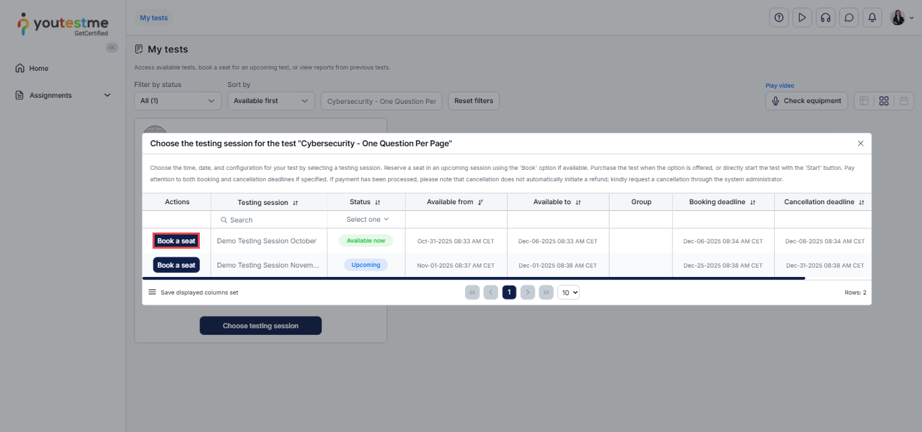Switch to the table list view icon
Image resolution: width=922 pixels, height=432 pixels.
coord(863,101)
